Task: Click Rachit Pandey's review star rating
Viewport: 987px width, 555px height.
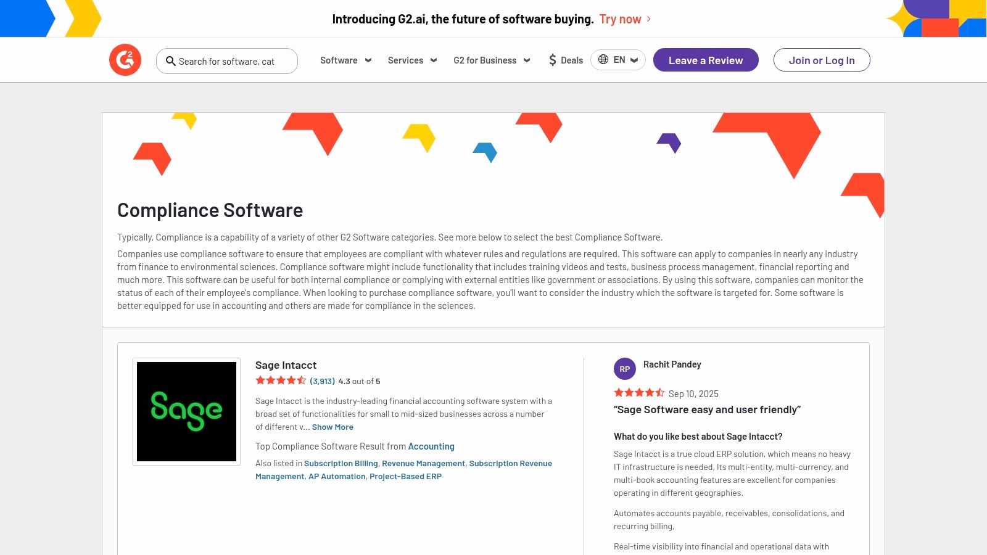Action: (639, 393)
